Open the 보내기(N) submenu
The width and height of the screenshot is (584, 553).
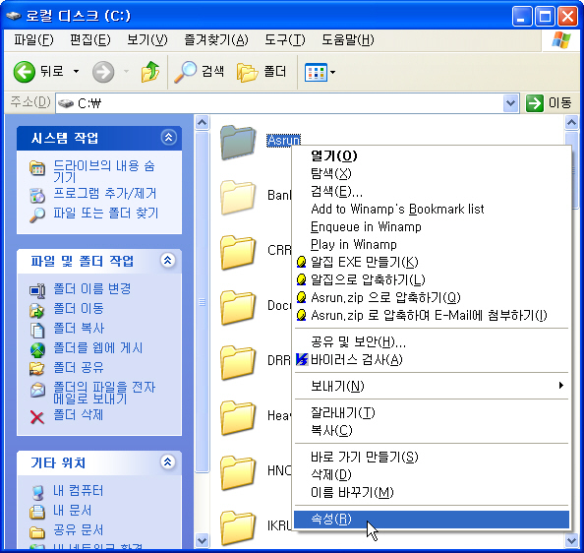click(432, 387)
